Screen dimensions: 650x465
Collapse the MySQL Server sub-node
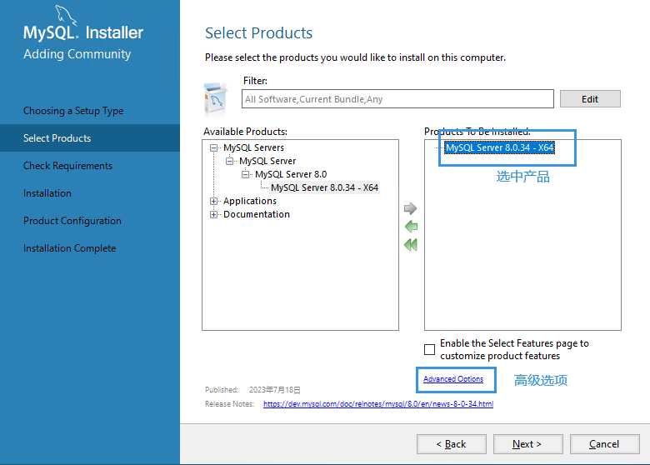tap(229, 161)
